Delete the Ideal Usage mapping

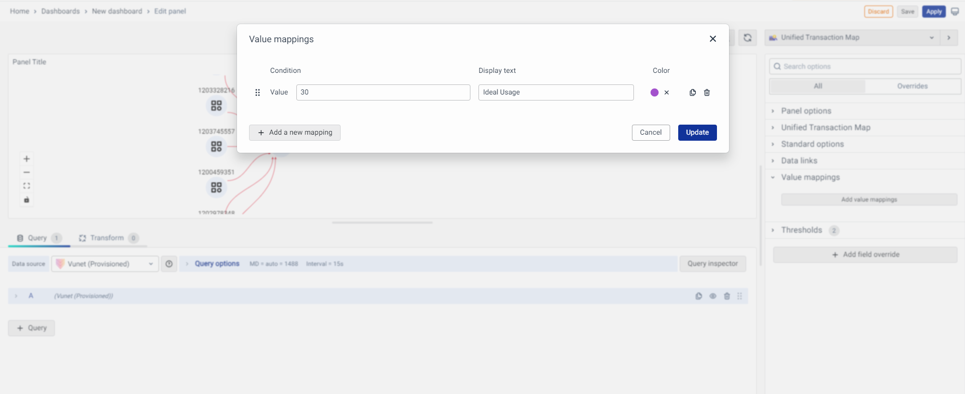(706, 92)
